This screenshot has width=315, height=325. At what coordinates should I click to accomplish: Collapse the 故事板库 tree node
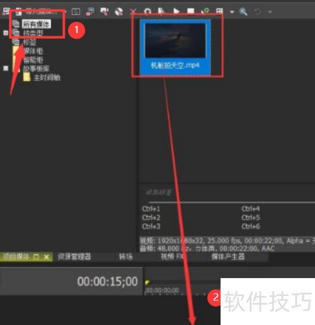pyautogui.click(x=6, y=69)
